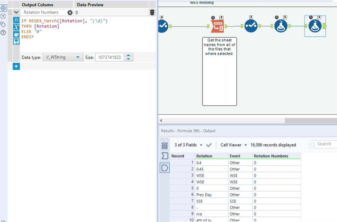Show the results metadata sigma icon
337x222 pixels.
coord(165,156)
